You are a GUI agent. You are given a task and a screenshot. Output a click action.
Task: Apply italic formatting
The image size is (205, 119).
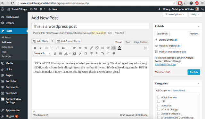pyautogui.click(x=41, y=48)
